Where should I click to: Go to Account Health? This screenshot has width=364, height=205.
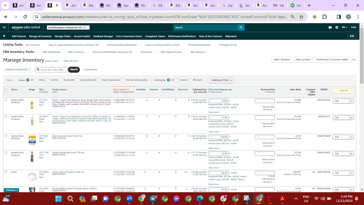(x=82, y=36)
